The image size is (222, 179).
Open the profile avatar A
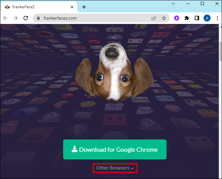207,18
